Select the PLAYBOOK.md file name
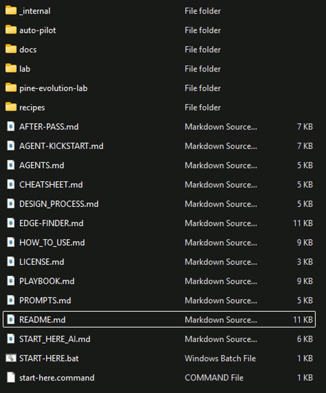Image resolution: width=326 pixels, height=393 pixels. (x=47, y=281)
